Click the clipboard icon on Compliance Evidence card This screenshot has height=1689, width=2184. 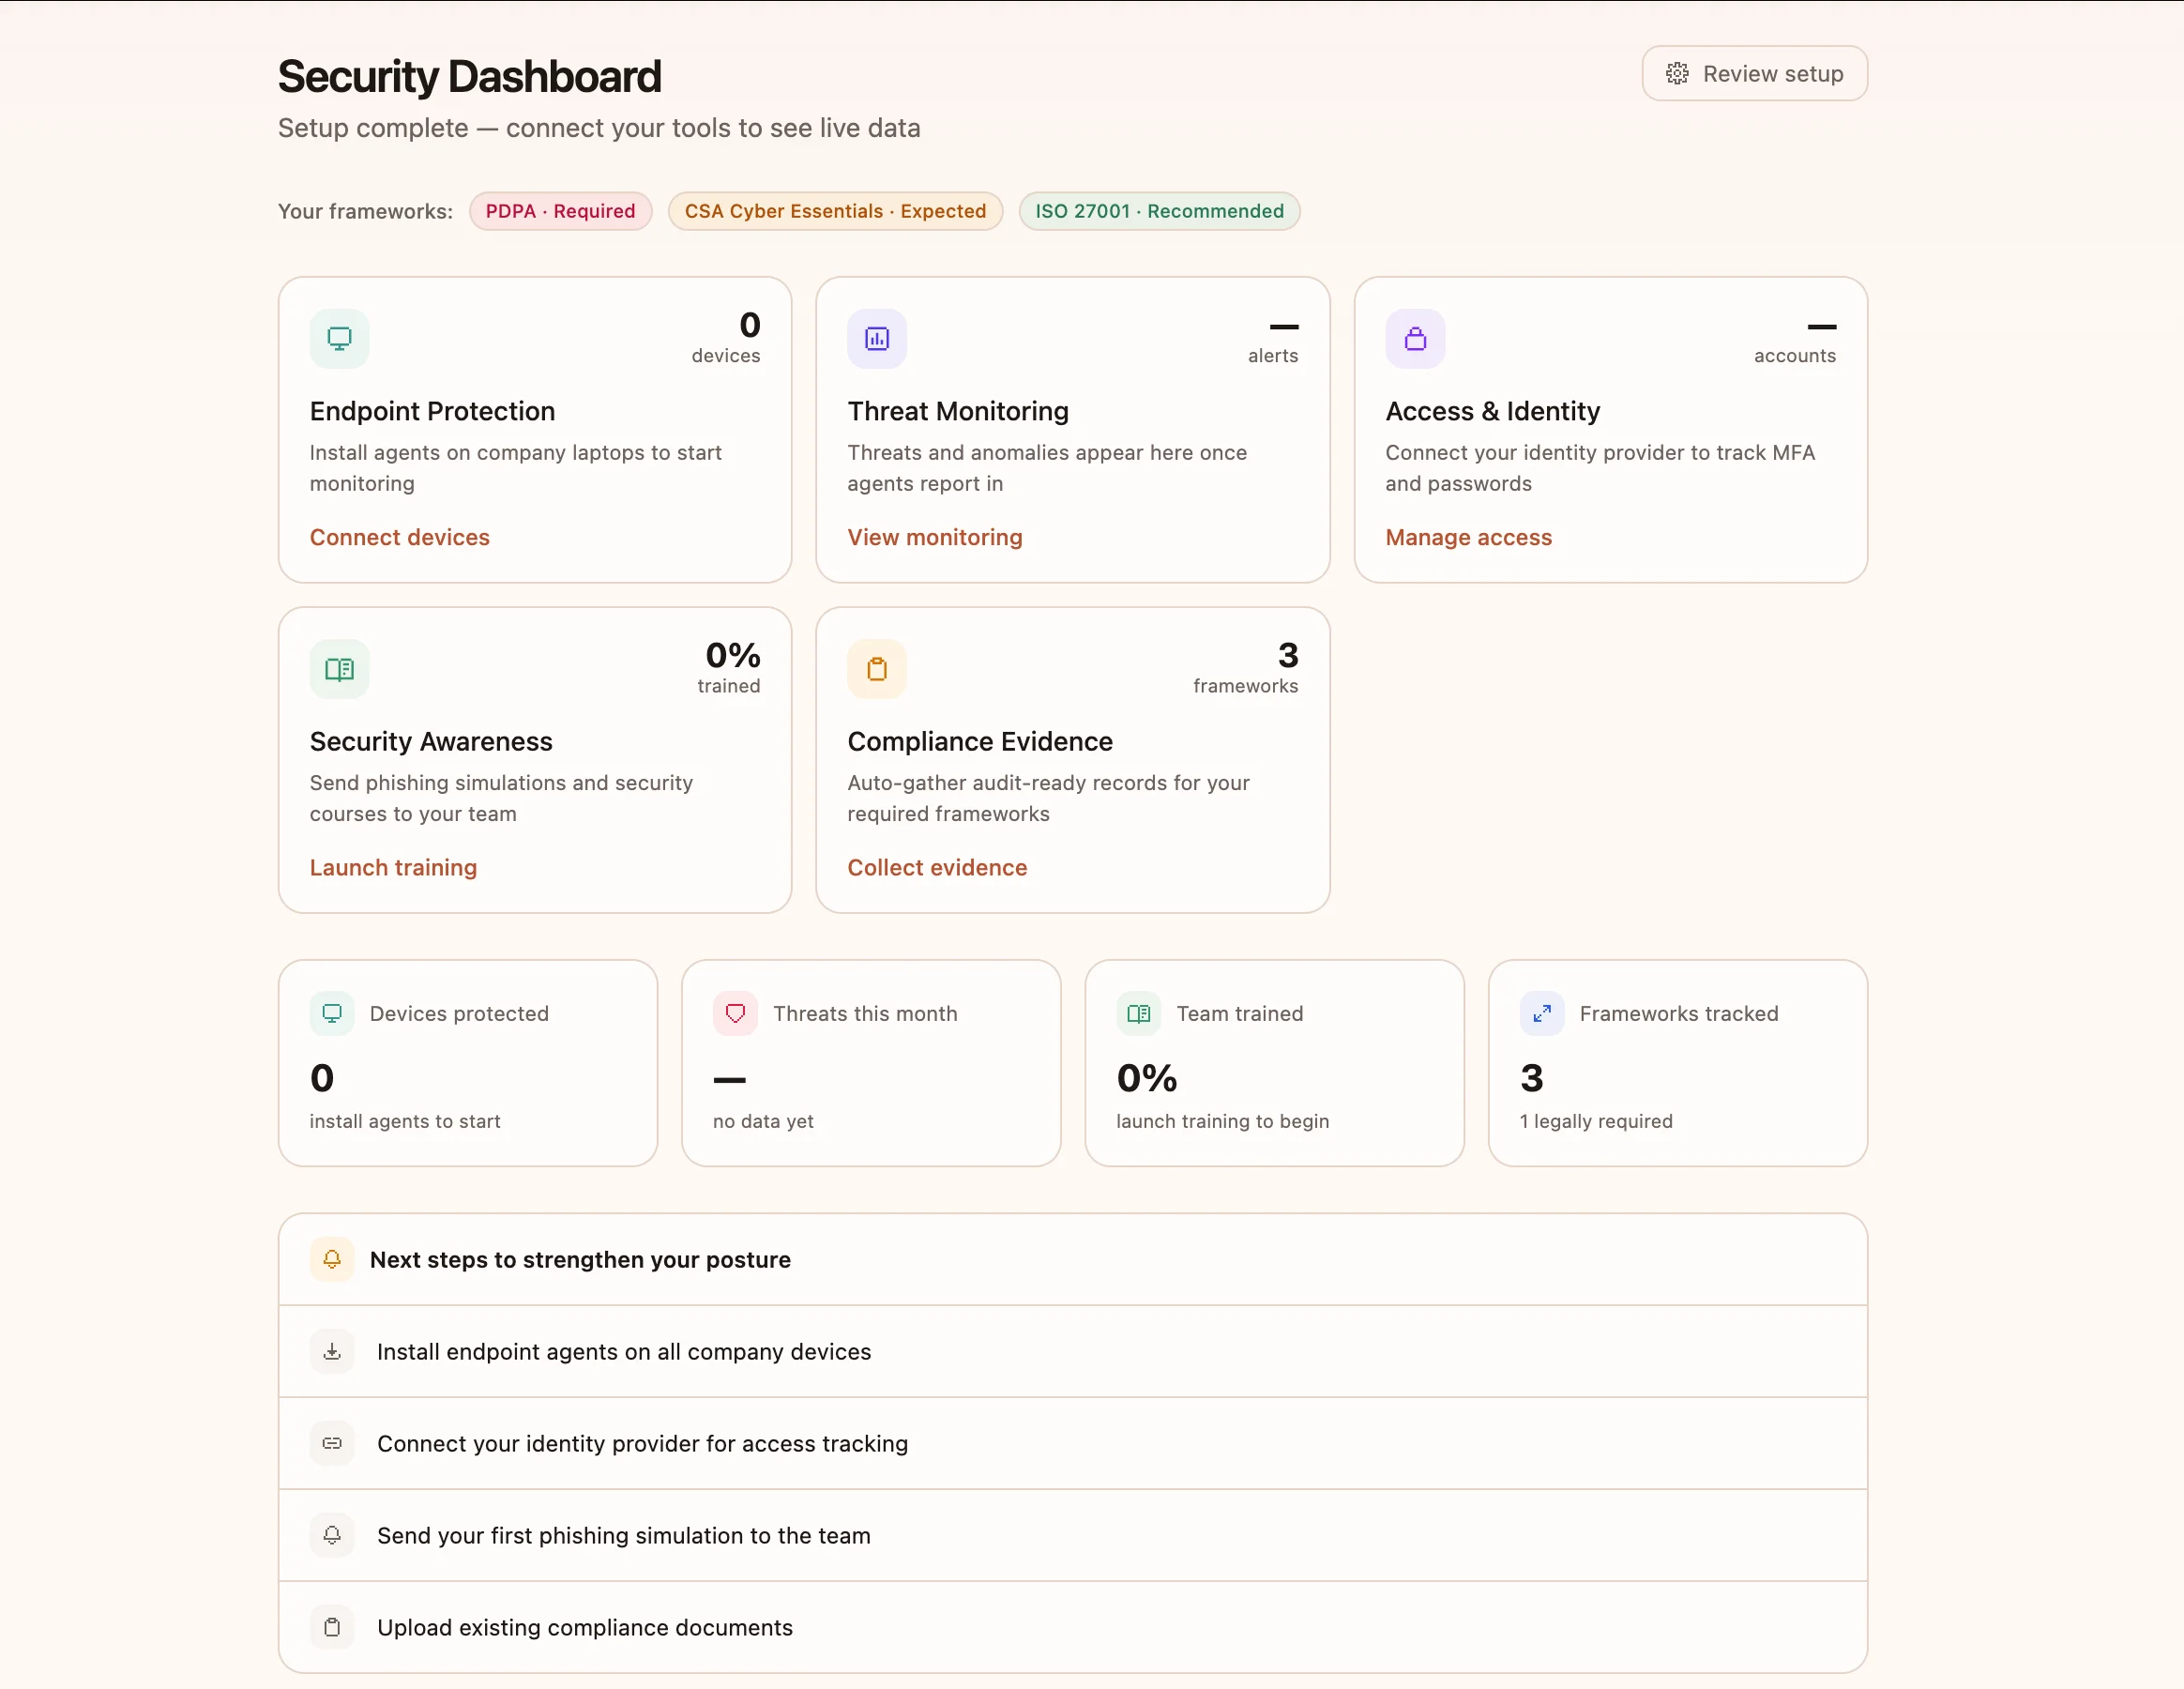[877, 669]
